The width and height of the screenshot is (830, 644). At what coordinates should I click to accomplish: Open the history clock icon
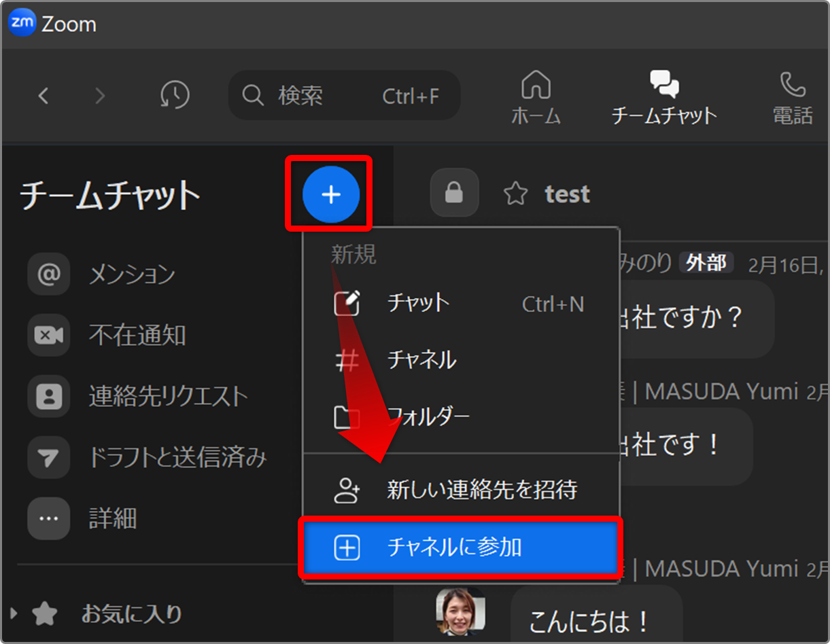coord(175,96)
